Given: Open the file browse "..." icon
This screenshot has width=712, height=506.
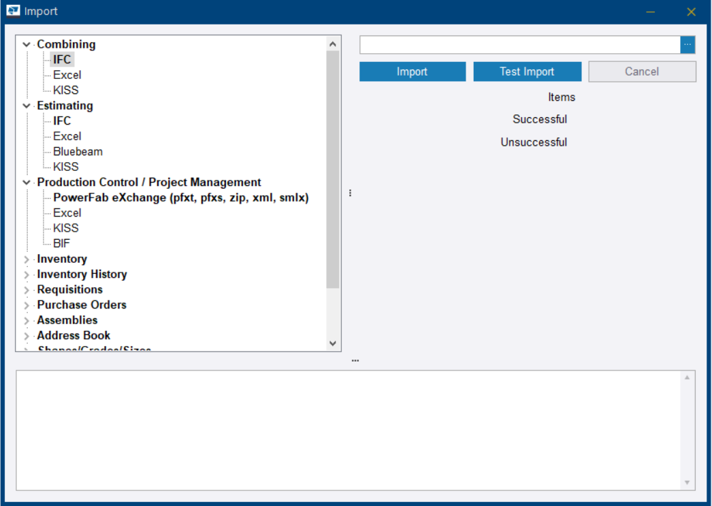Looking at the screenshot, I should [687, 44].
